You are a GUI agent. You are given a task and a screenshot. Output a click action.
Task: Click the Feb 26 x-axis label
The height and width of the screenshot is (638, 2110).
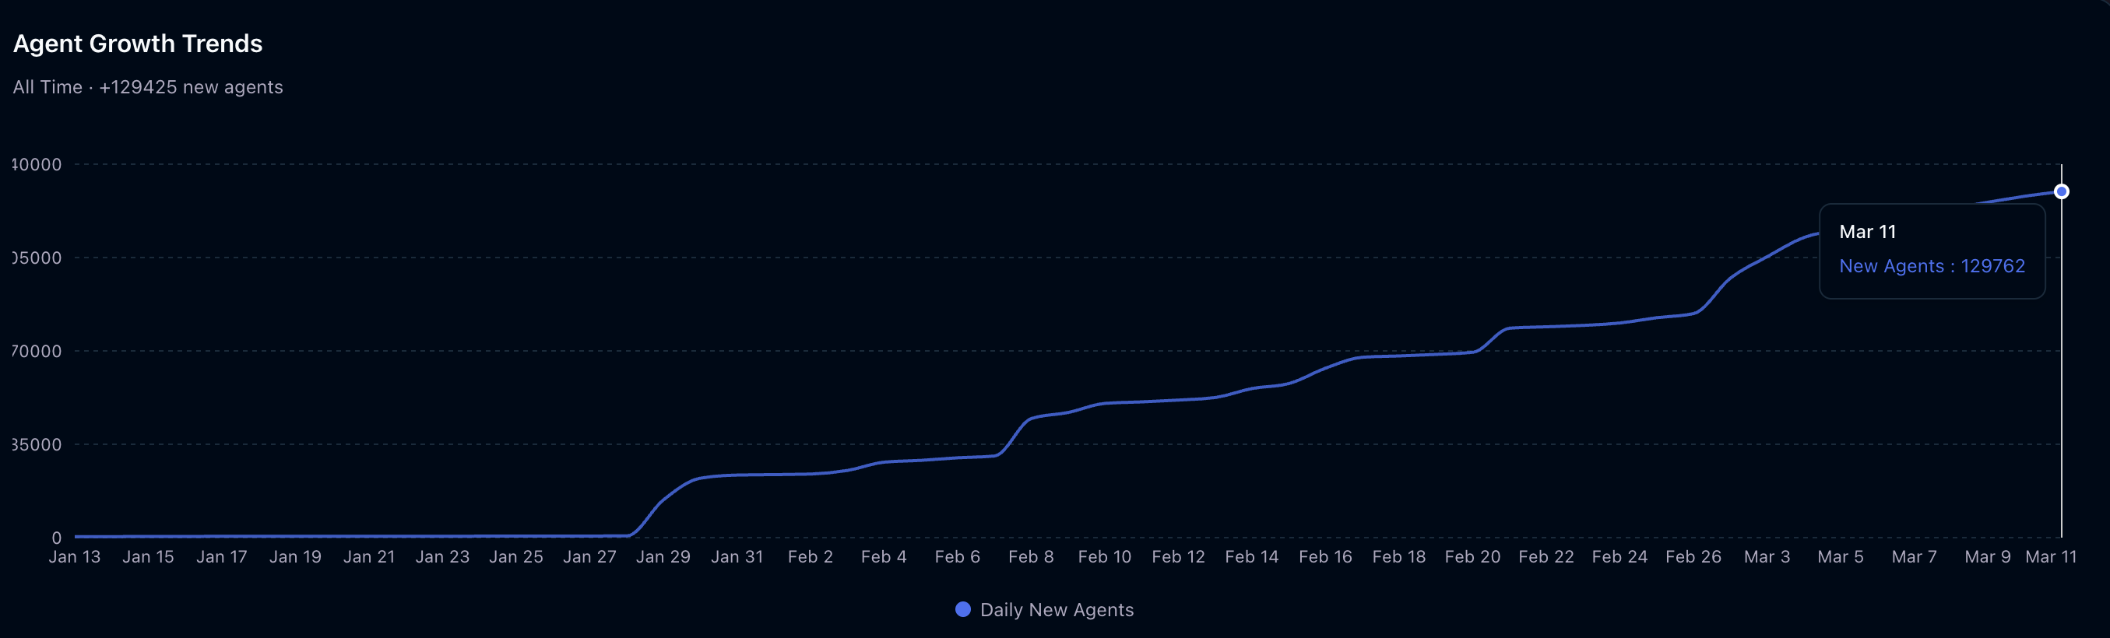1693,557
